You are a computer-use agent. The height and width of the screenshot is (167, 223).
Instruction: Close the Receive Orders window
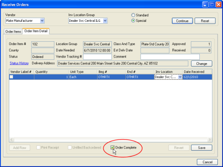coord(219,5)
